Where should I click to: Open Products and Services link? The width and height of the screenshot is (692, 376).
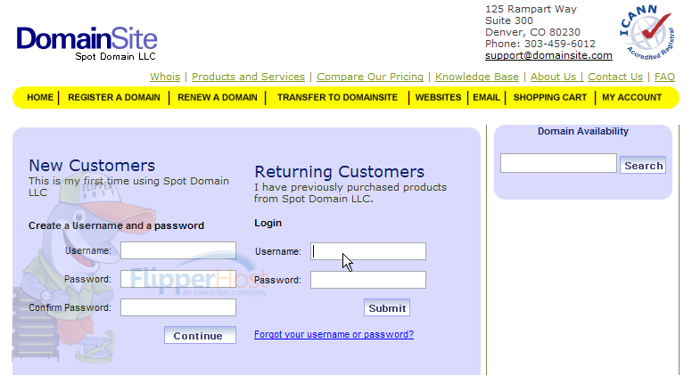point(248,77)
